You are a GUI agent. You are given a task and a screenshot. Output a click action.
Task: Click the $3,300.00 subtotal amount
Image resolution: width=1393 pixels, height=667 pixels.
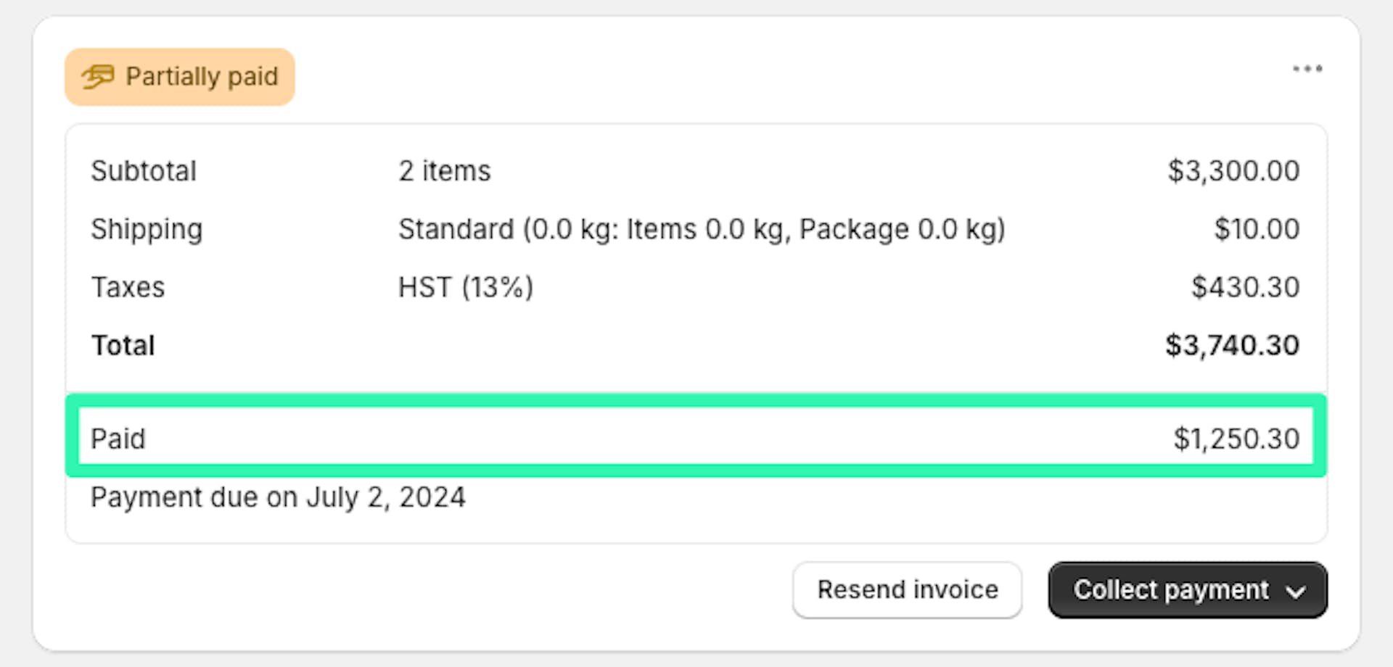[1233, 171]
